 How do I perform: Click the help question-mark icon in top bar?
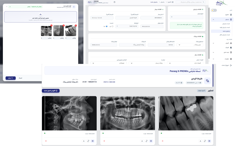(114, 2)
